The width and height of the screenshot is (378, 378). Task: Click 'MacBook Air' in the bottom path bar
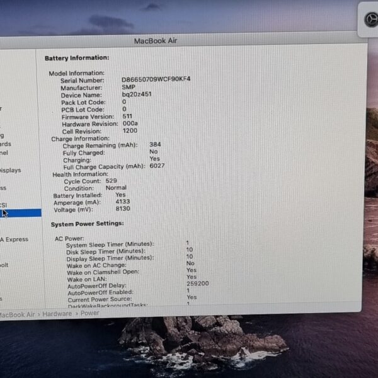coord(17,314)
